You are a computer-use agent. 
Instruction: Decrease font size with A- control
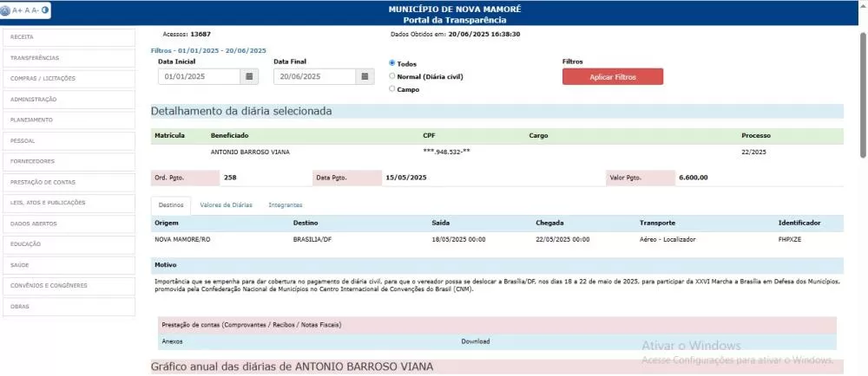36,10
